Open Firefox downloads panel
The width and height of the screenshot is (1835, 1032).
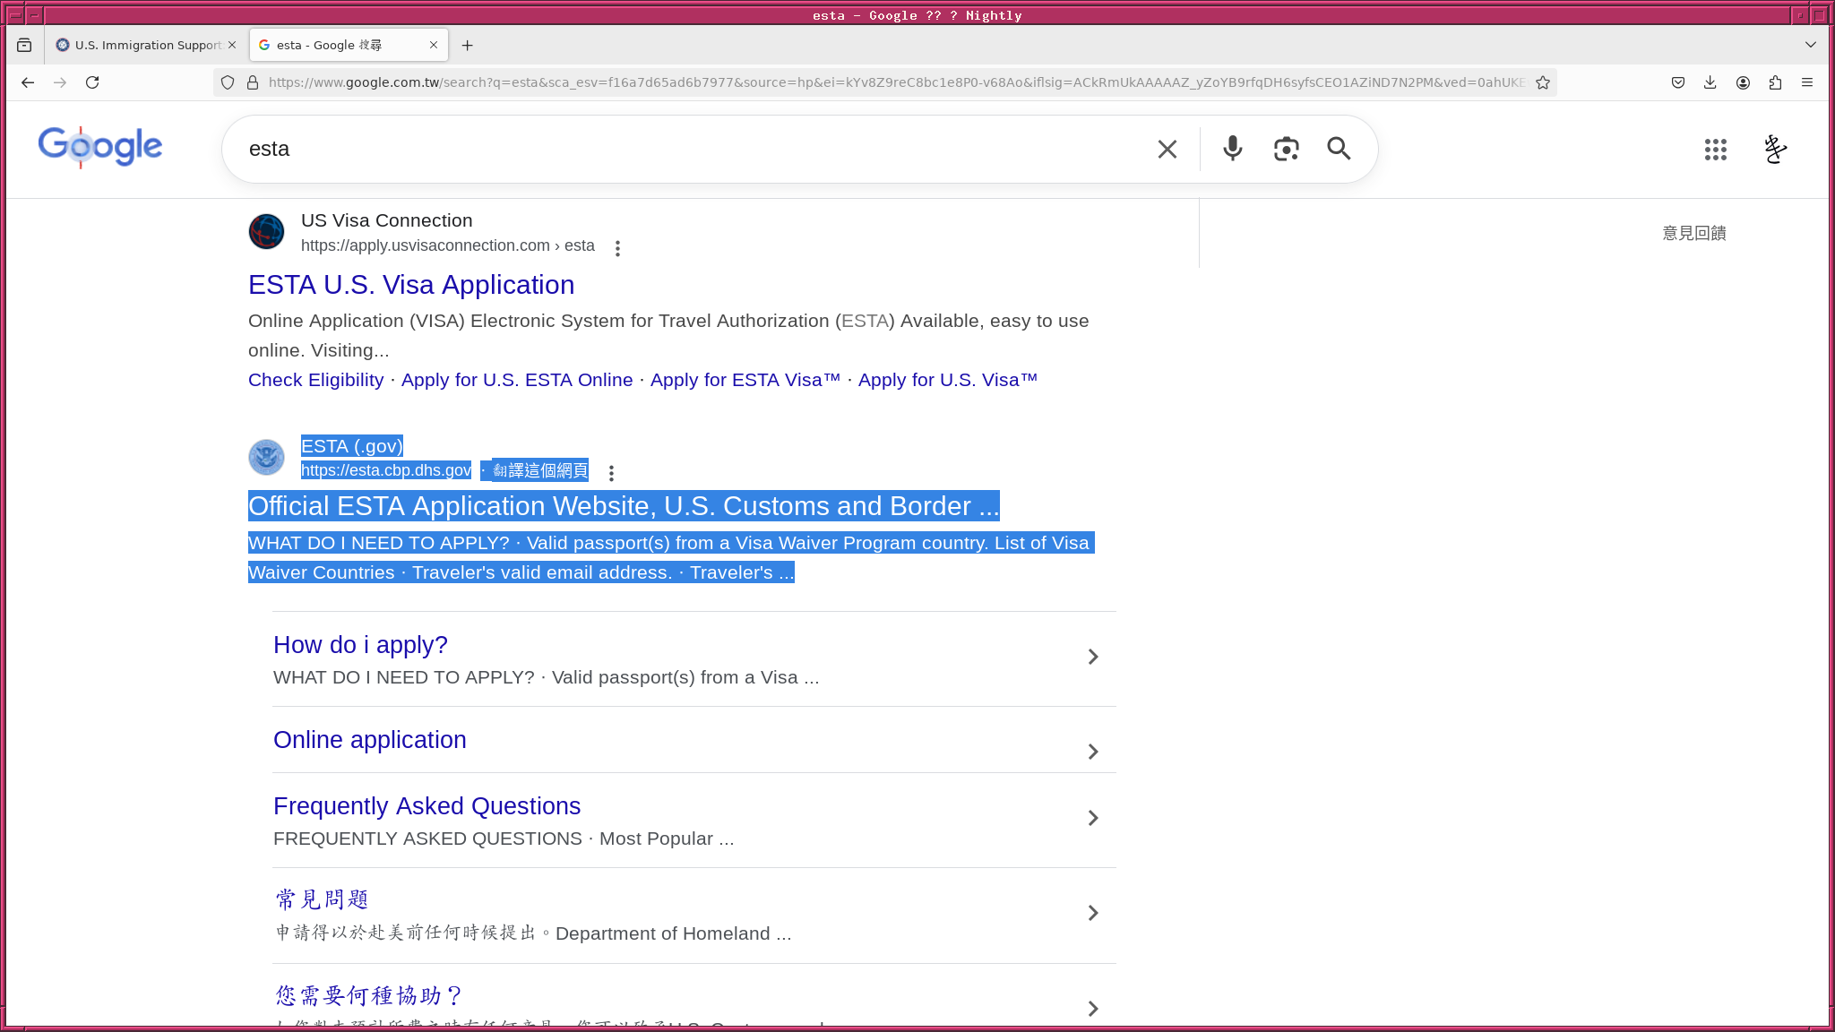(x=1710, y=82)
